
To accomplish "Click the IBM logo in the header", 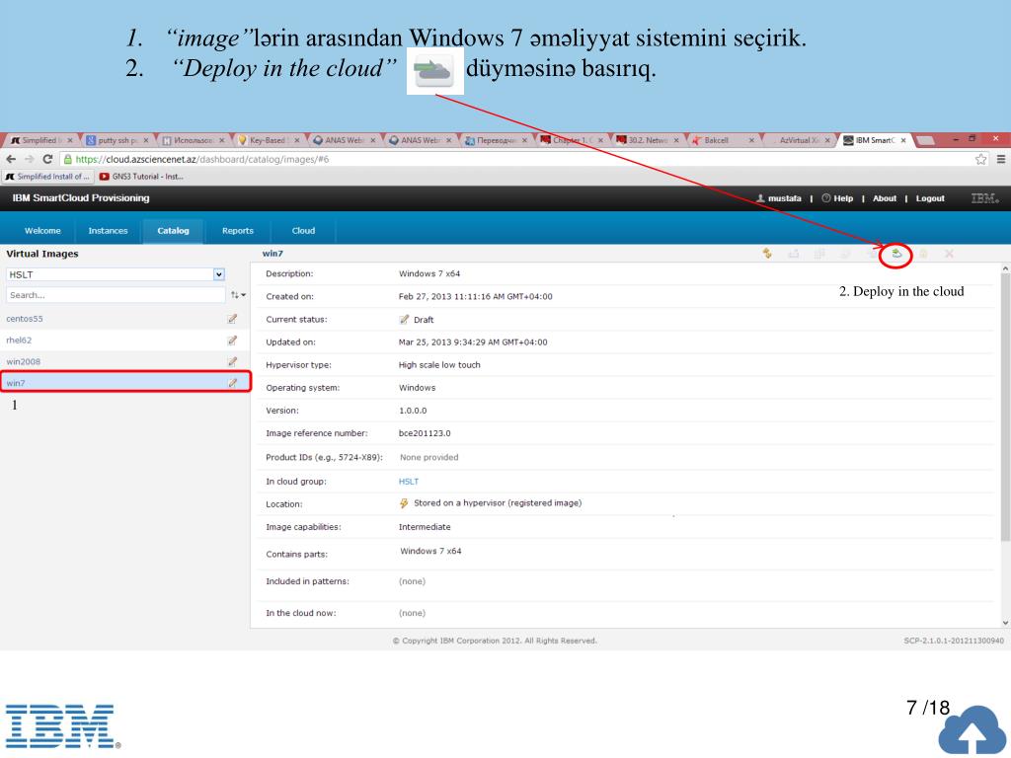I will click(x=984, y=198).
